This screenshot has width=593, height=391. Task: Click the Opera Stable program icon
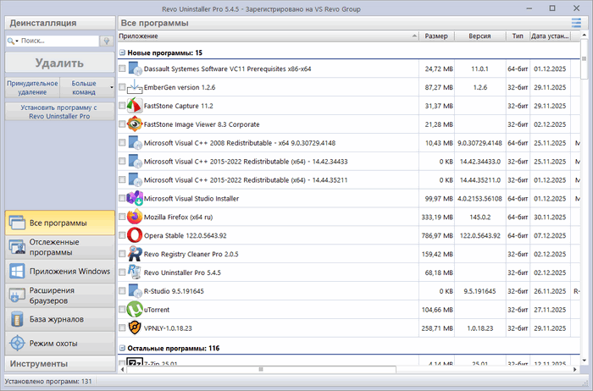point(136,235)
